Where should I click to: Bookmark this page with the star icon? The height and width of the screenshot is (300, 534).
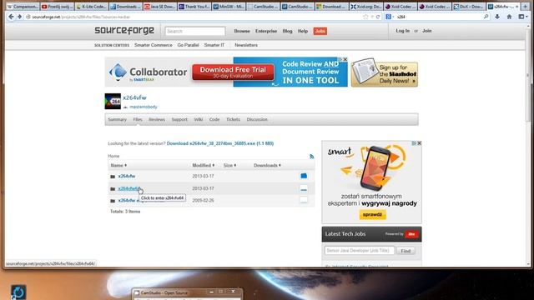tap(365, 17)
